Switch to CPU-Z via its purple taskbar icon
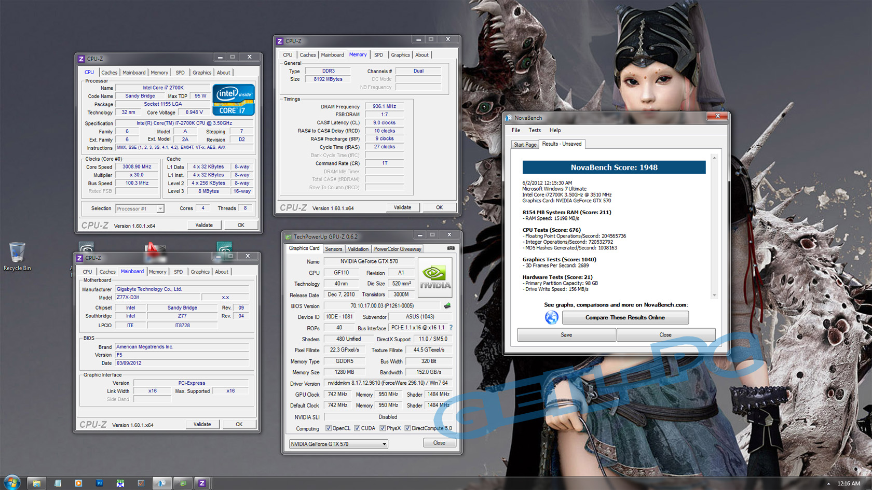This screenshot has width=872, height=490. click(202, 483)
